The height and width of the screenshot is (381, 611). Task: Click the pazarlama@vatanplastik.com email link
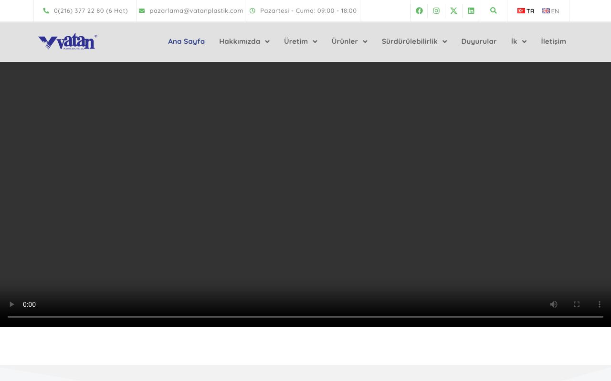(x=196, y=10)
